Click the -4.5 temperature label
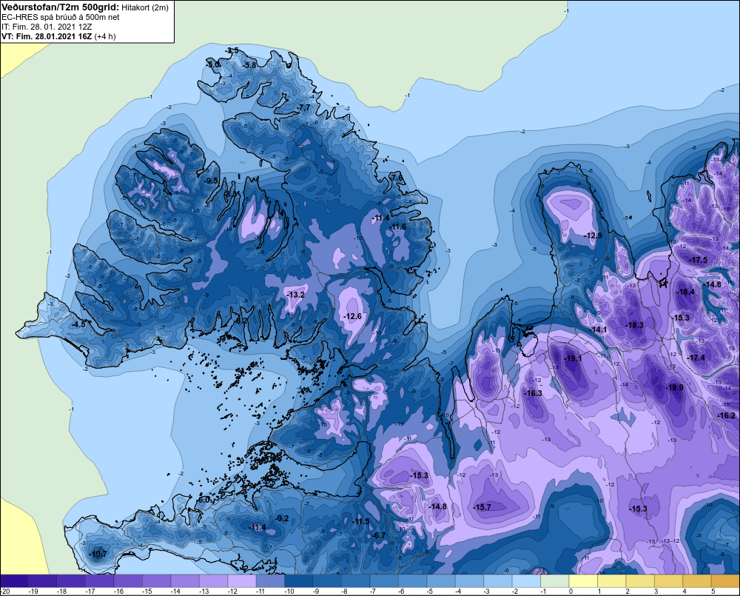This screenshot has height=596, width=740. [79, 324]
